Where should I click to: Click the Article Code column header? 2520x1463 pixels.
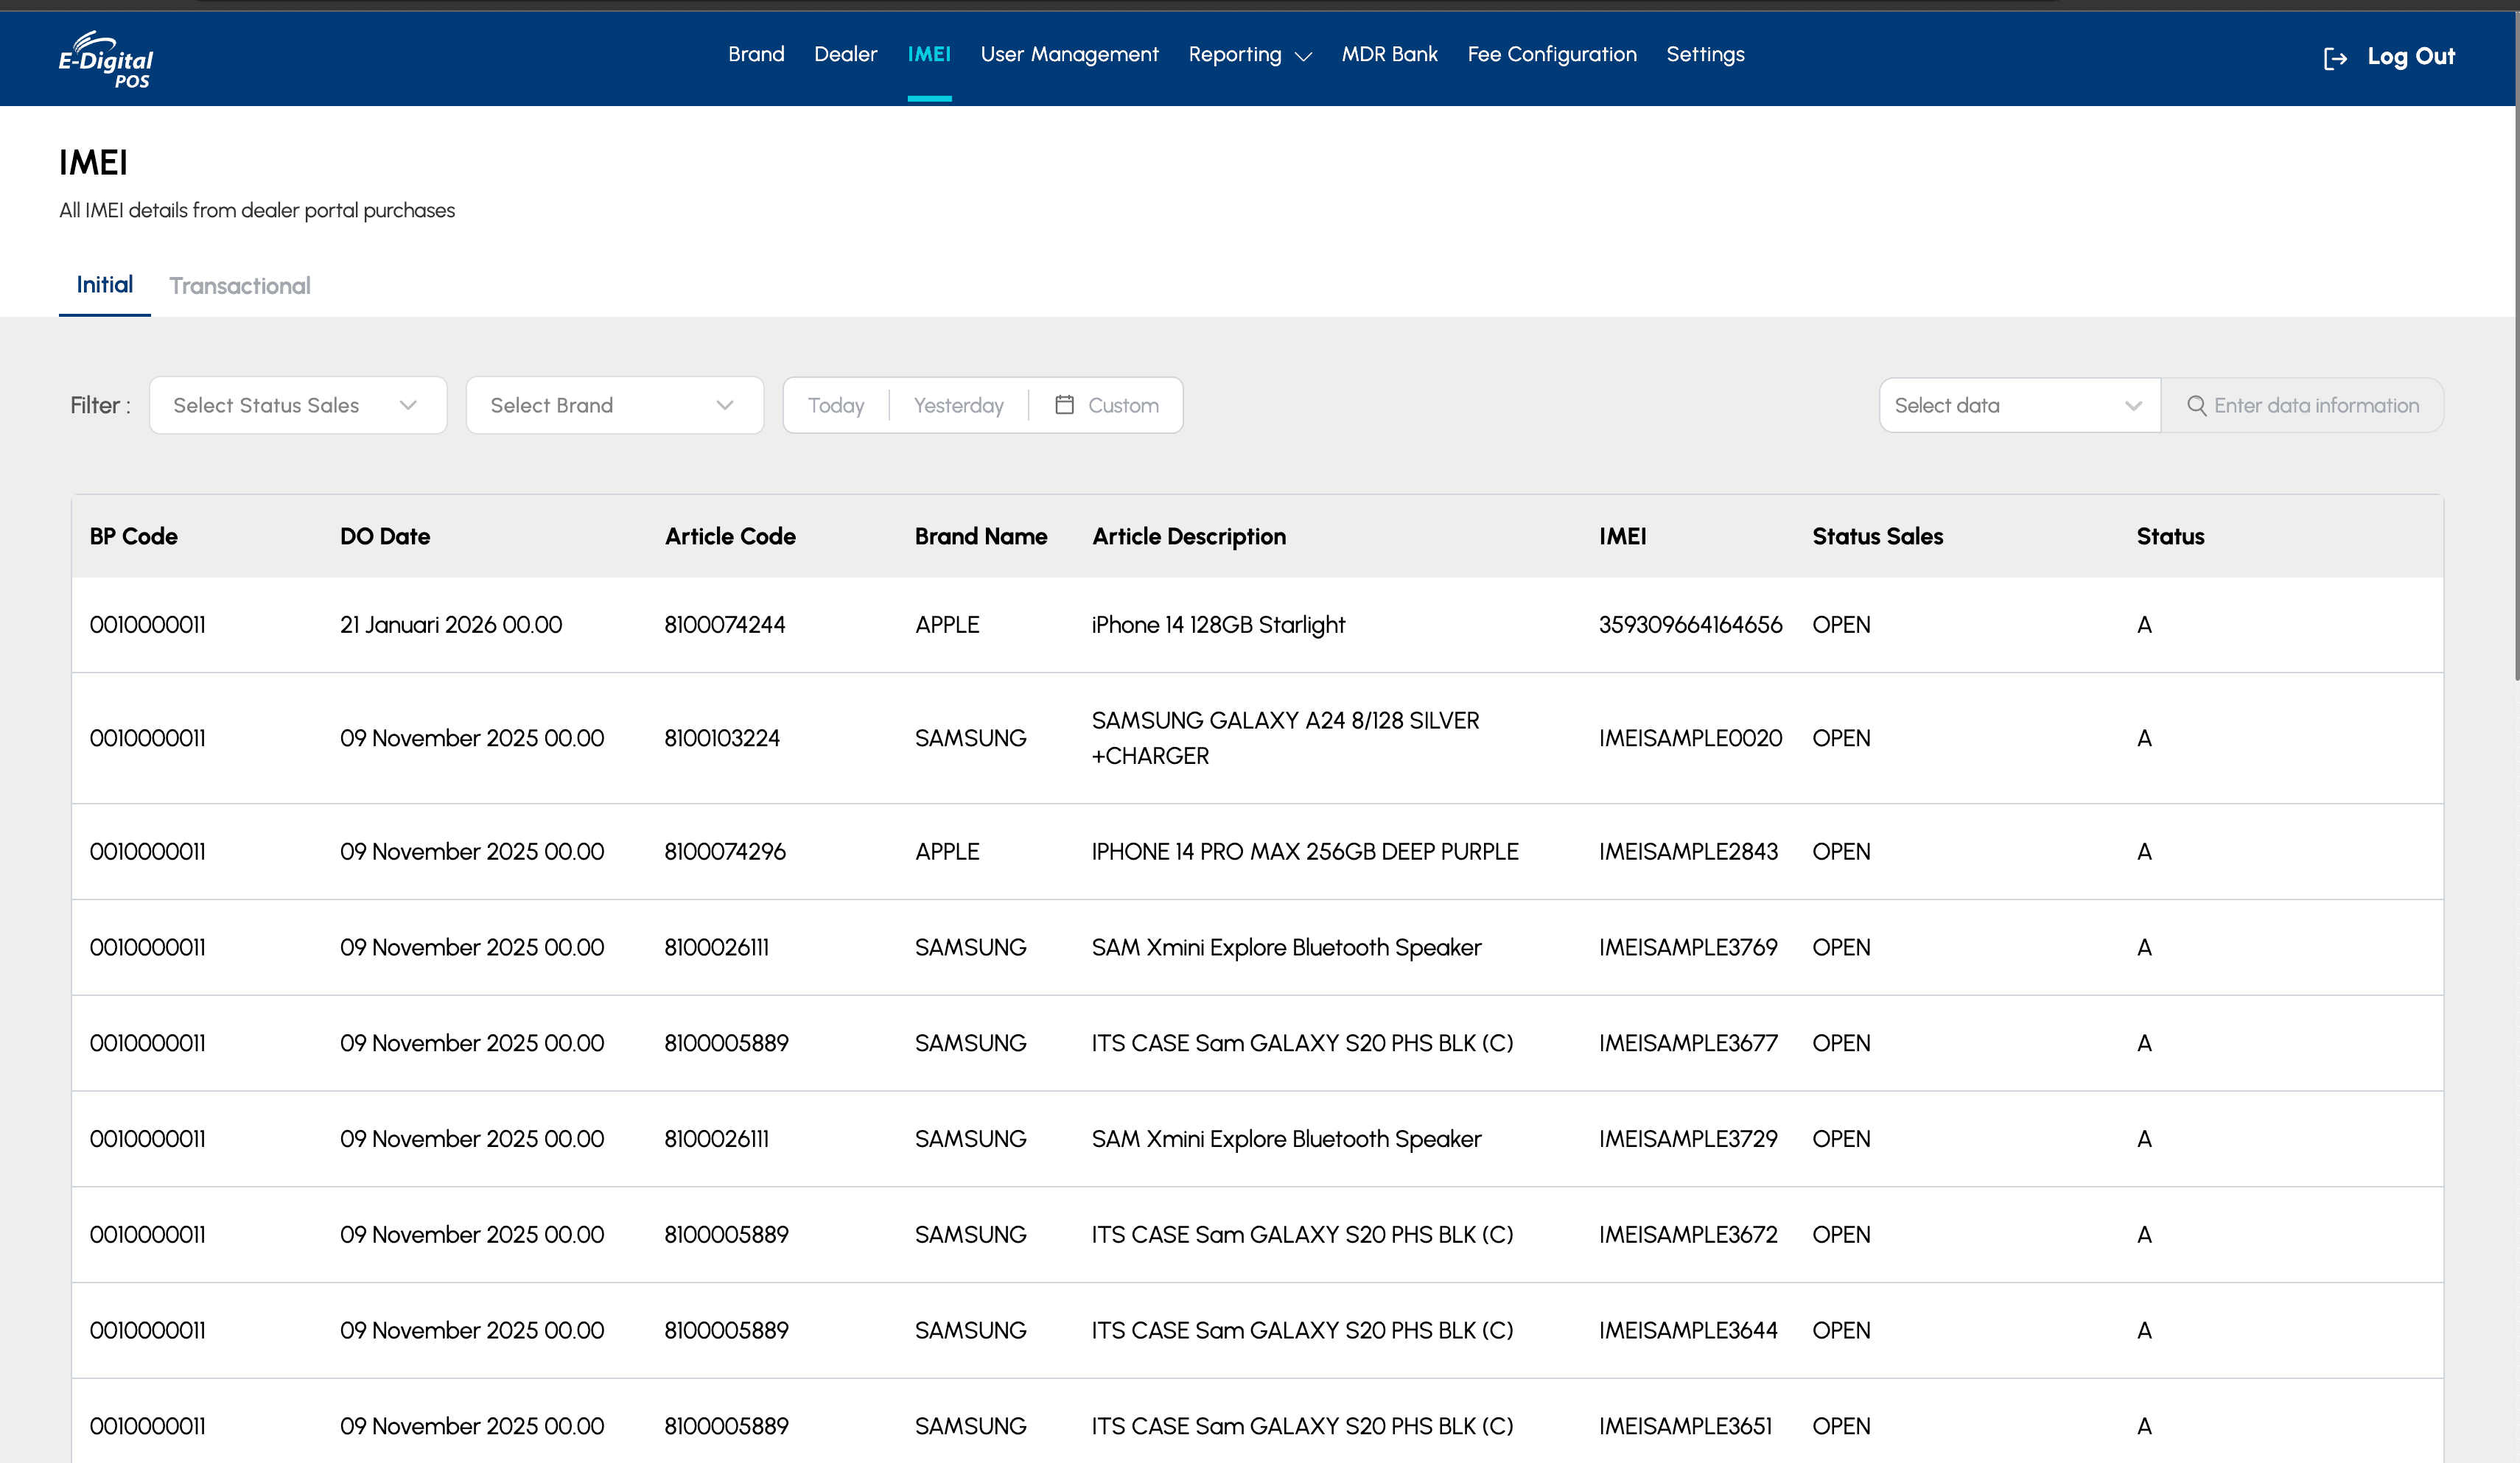pos(730,536)
